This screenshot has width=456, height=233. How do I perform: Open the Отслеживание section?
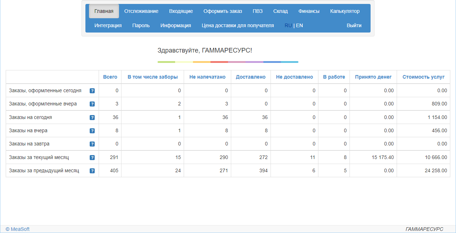(x=141, y=11)
